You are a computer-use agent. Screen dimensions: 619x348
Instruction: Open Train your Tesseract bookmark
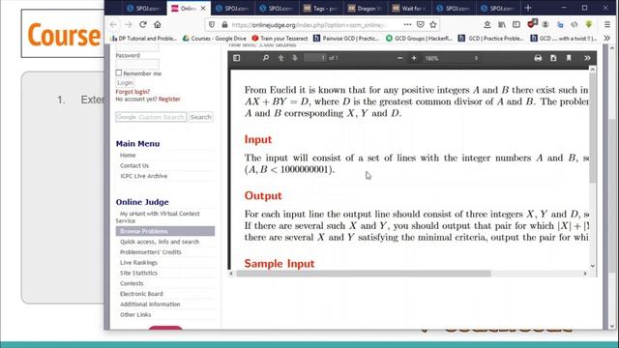(280, 39)
